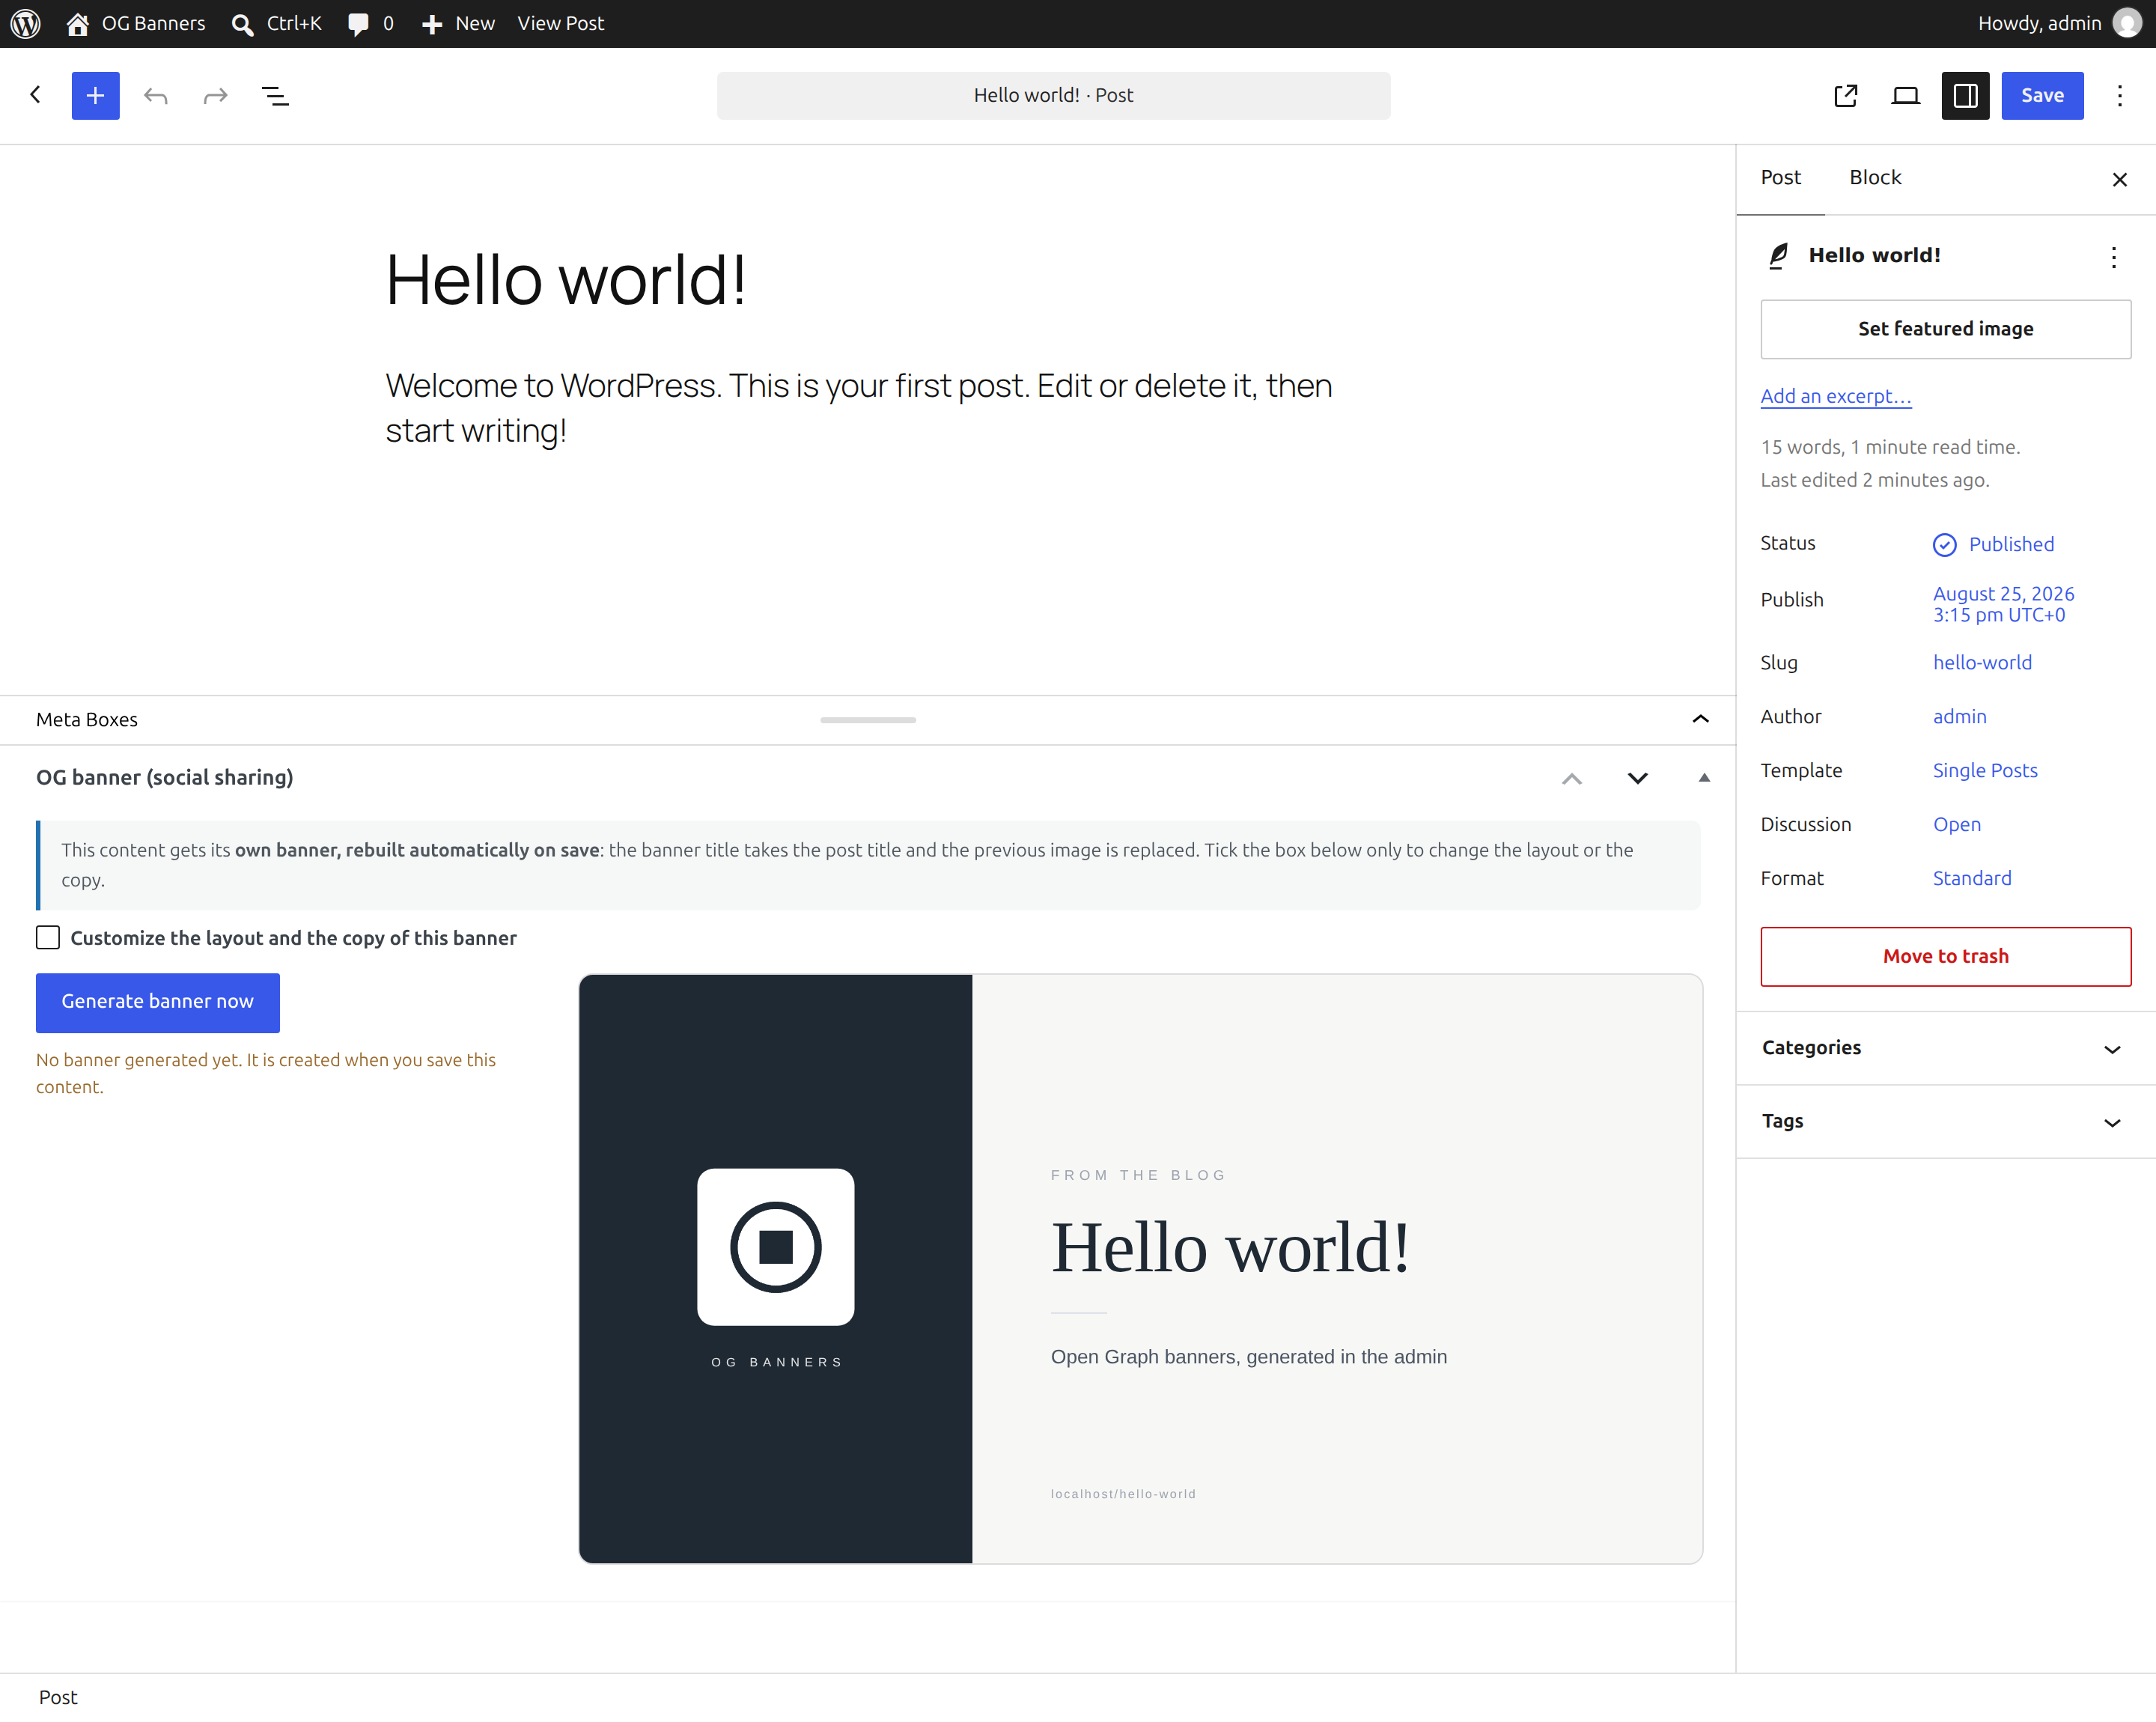The height and width of the screenshot is (1722, 2156).
Task: Undo the last change
Action: 156,95
